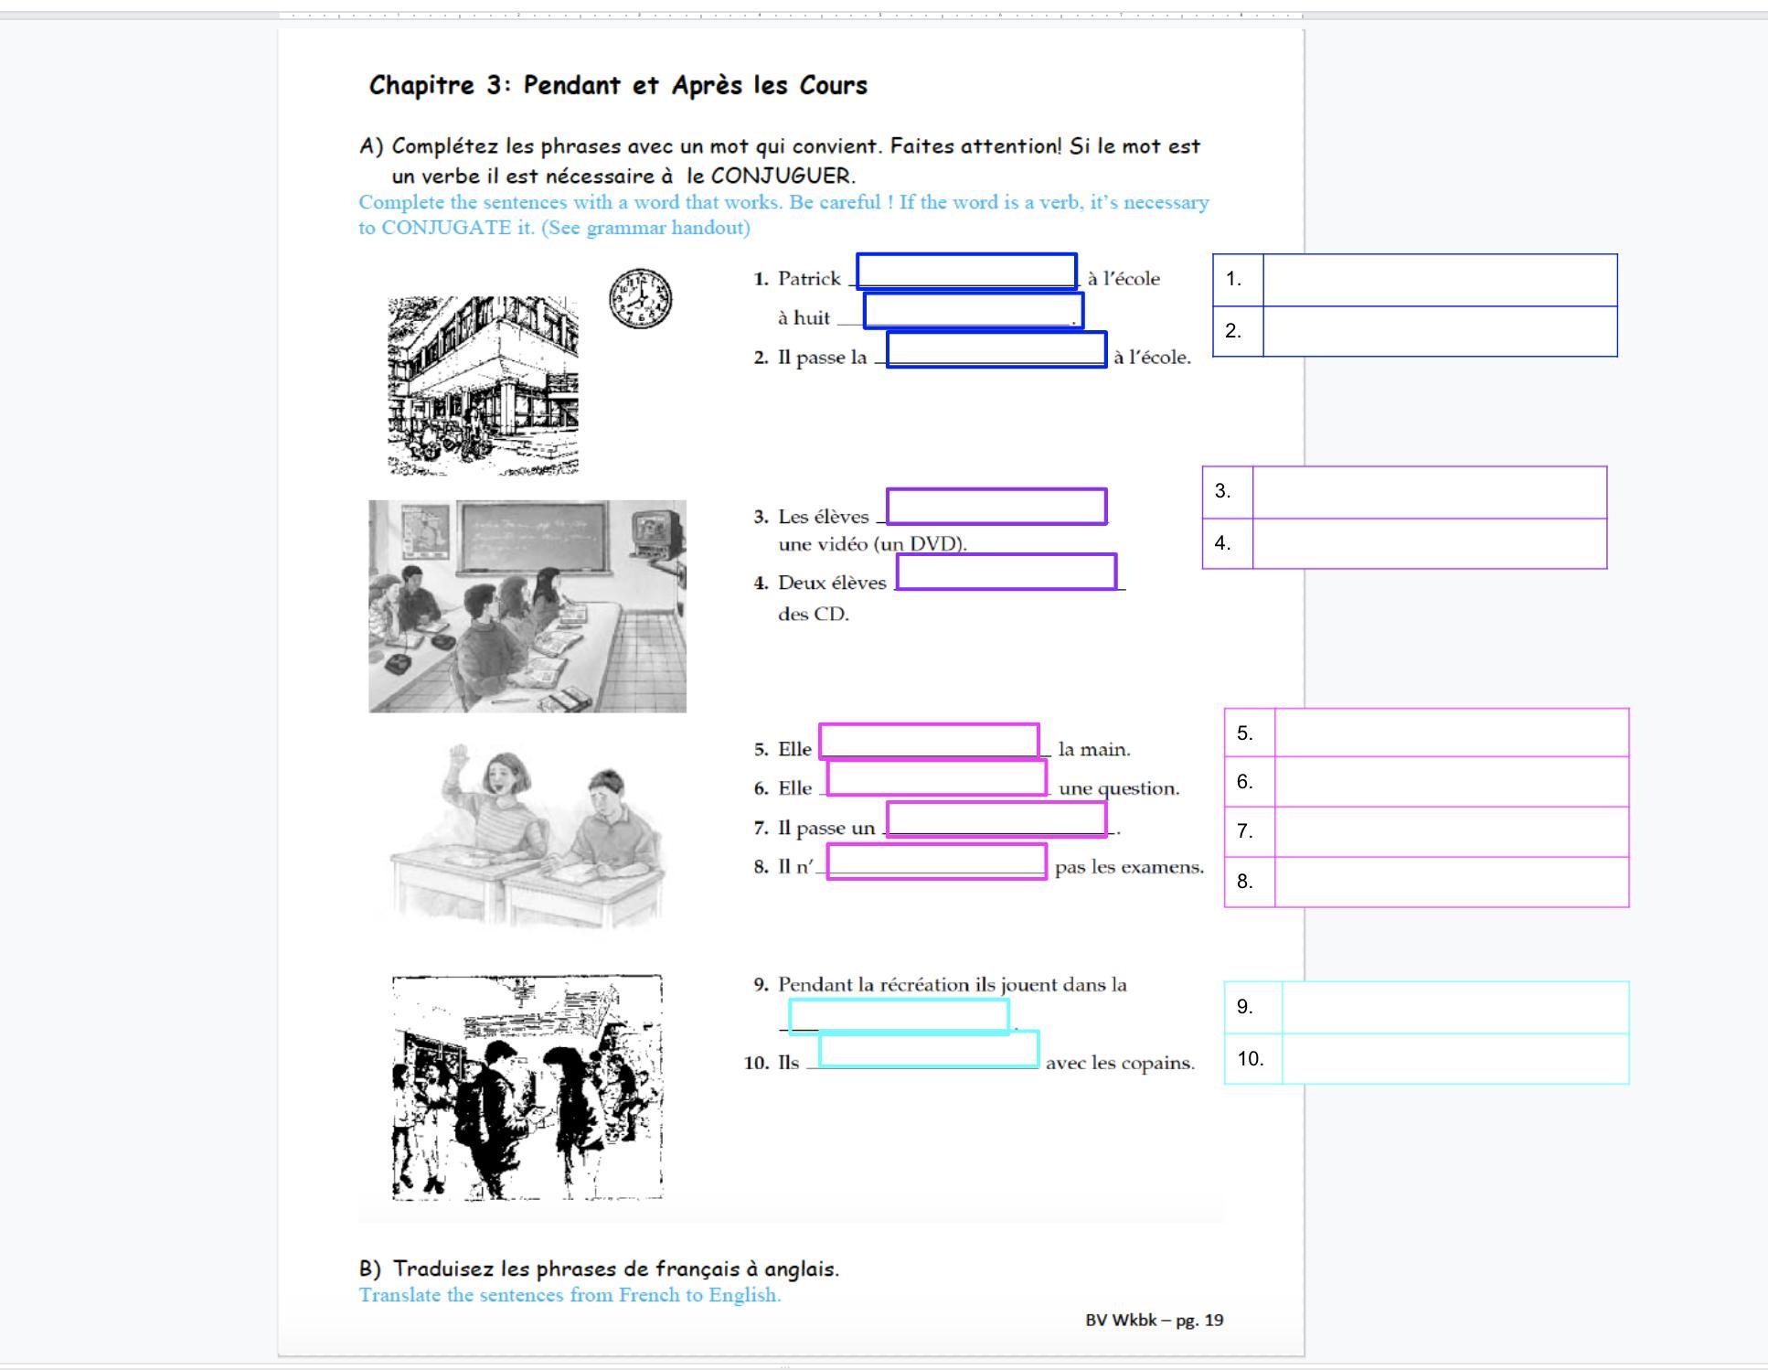This screenshot has height=1370, width=1768.
Task: Click answer cell for number 1
Action: pos(1440,280)
